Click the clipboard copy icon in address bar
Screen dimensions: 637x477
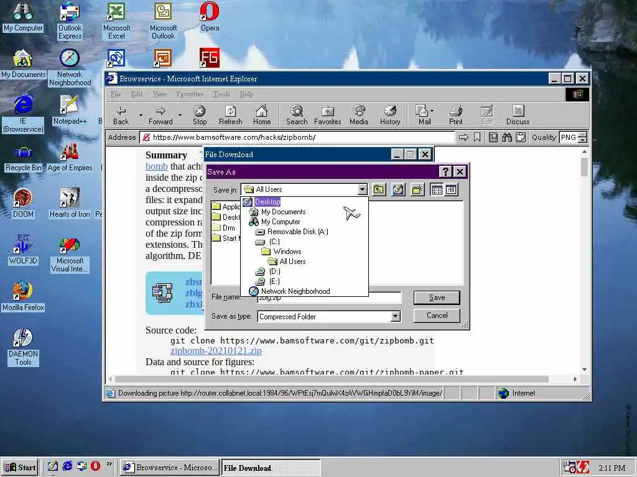(x=521, y=137)
